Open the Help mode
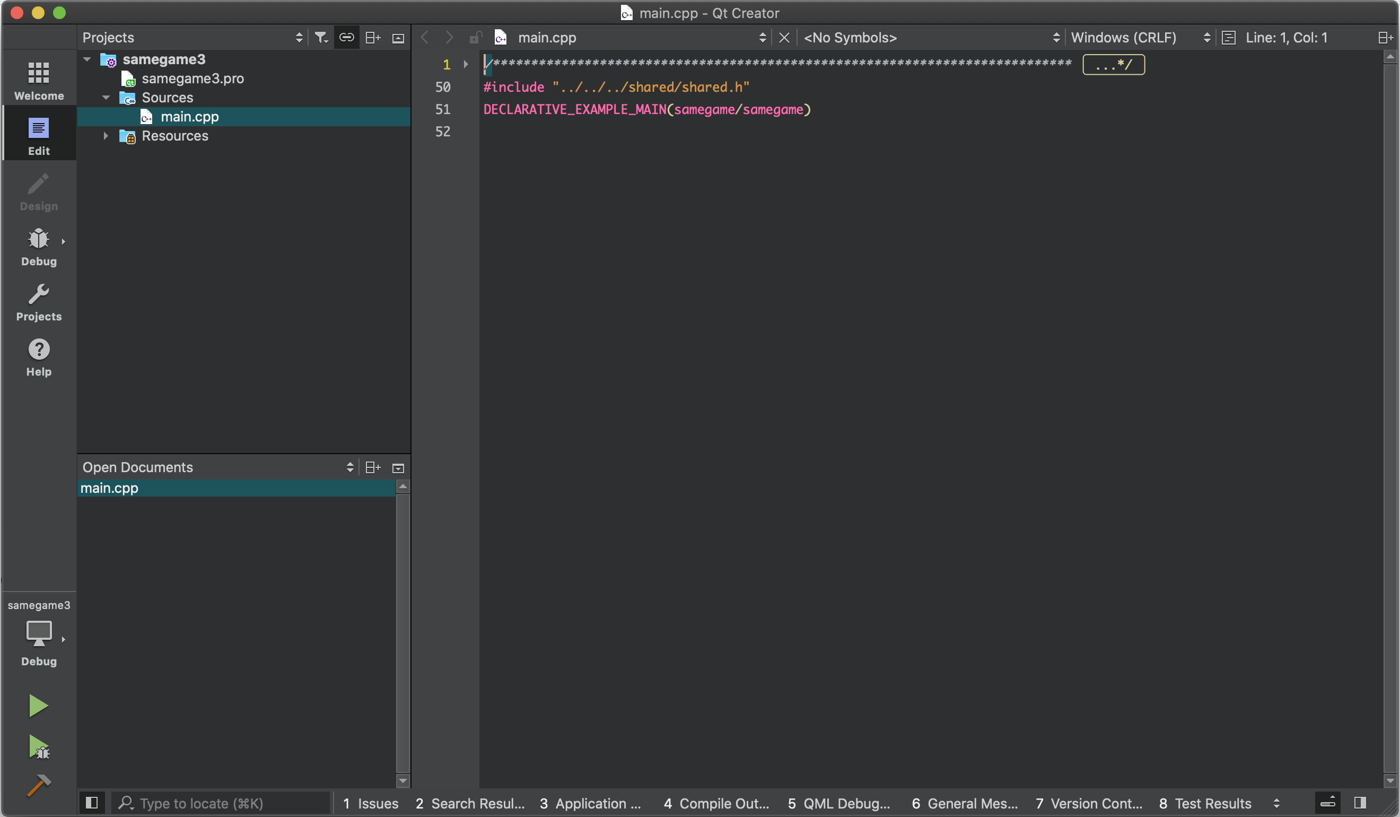Image resolution: width=1400 pixels, height=817 pixels. pyautogui.click(x=39, y=357)
